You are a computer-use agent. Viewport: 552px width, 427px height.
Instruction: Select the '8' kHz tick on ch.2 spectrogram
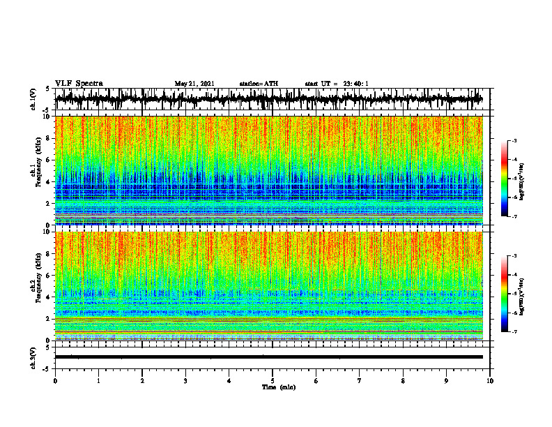49,254
